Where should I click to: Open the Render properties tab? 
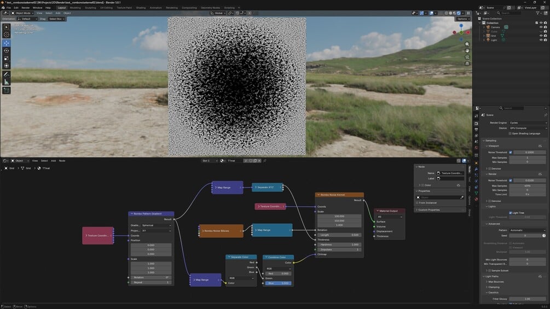coord(476,123)
